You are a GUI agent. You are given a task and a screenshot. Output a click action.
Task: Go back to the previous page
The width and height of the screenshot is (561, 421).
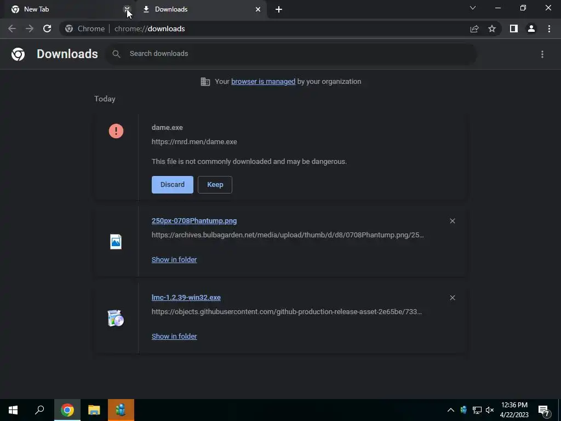[12, 29]
